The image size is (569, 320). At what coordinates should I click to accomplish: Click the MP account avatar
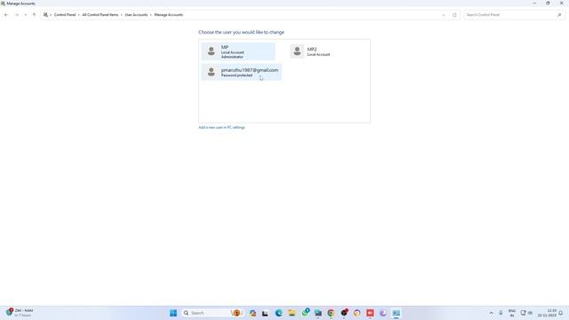[212, 52]
